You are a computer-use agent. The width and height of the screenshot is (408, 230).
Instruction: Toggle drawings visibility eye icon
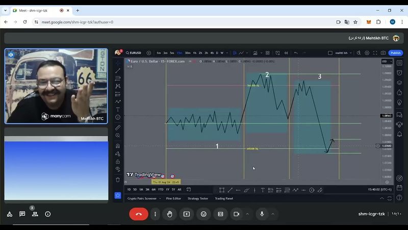118,169
